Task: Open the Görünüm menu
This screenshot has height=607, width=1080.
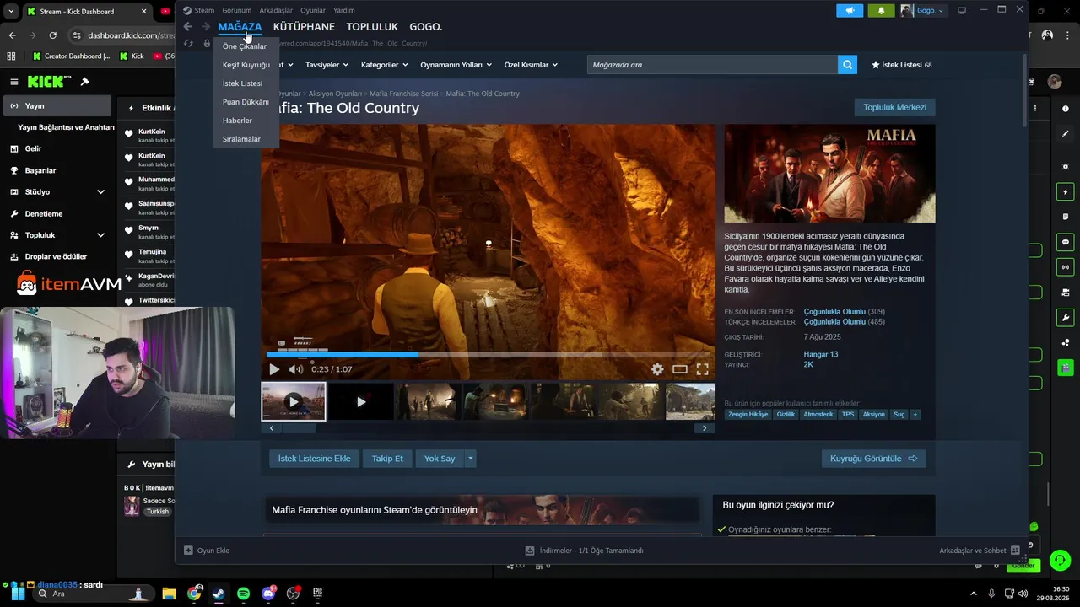Action: pyautogui.click(x=237, y=10)
